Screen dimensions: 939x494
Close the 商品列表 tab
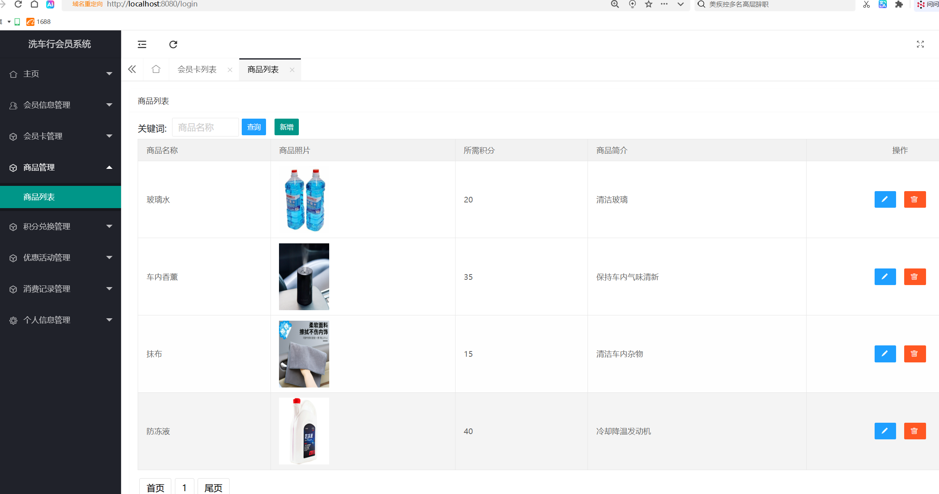coord(292,70)
